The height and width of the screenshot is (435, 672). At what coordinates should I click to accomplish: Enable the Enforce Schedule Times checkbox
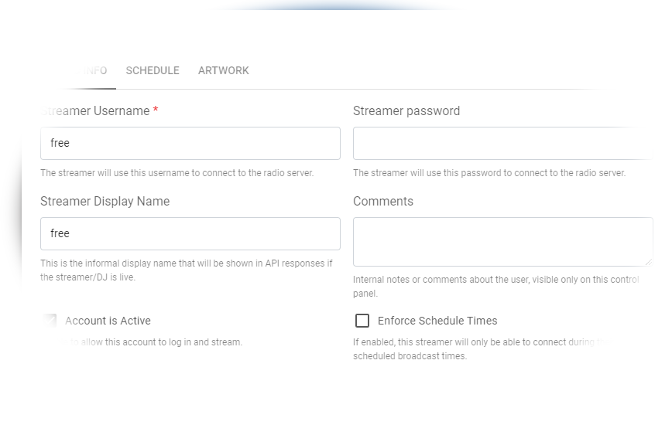362,321
